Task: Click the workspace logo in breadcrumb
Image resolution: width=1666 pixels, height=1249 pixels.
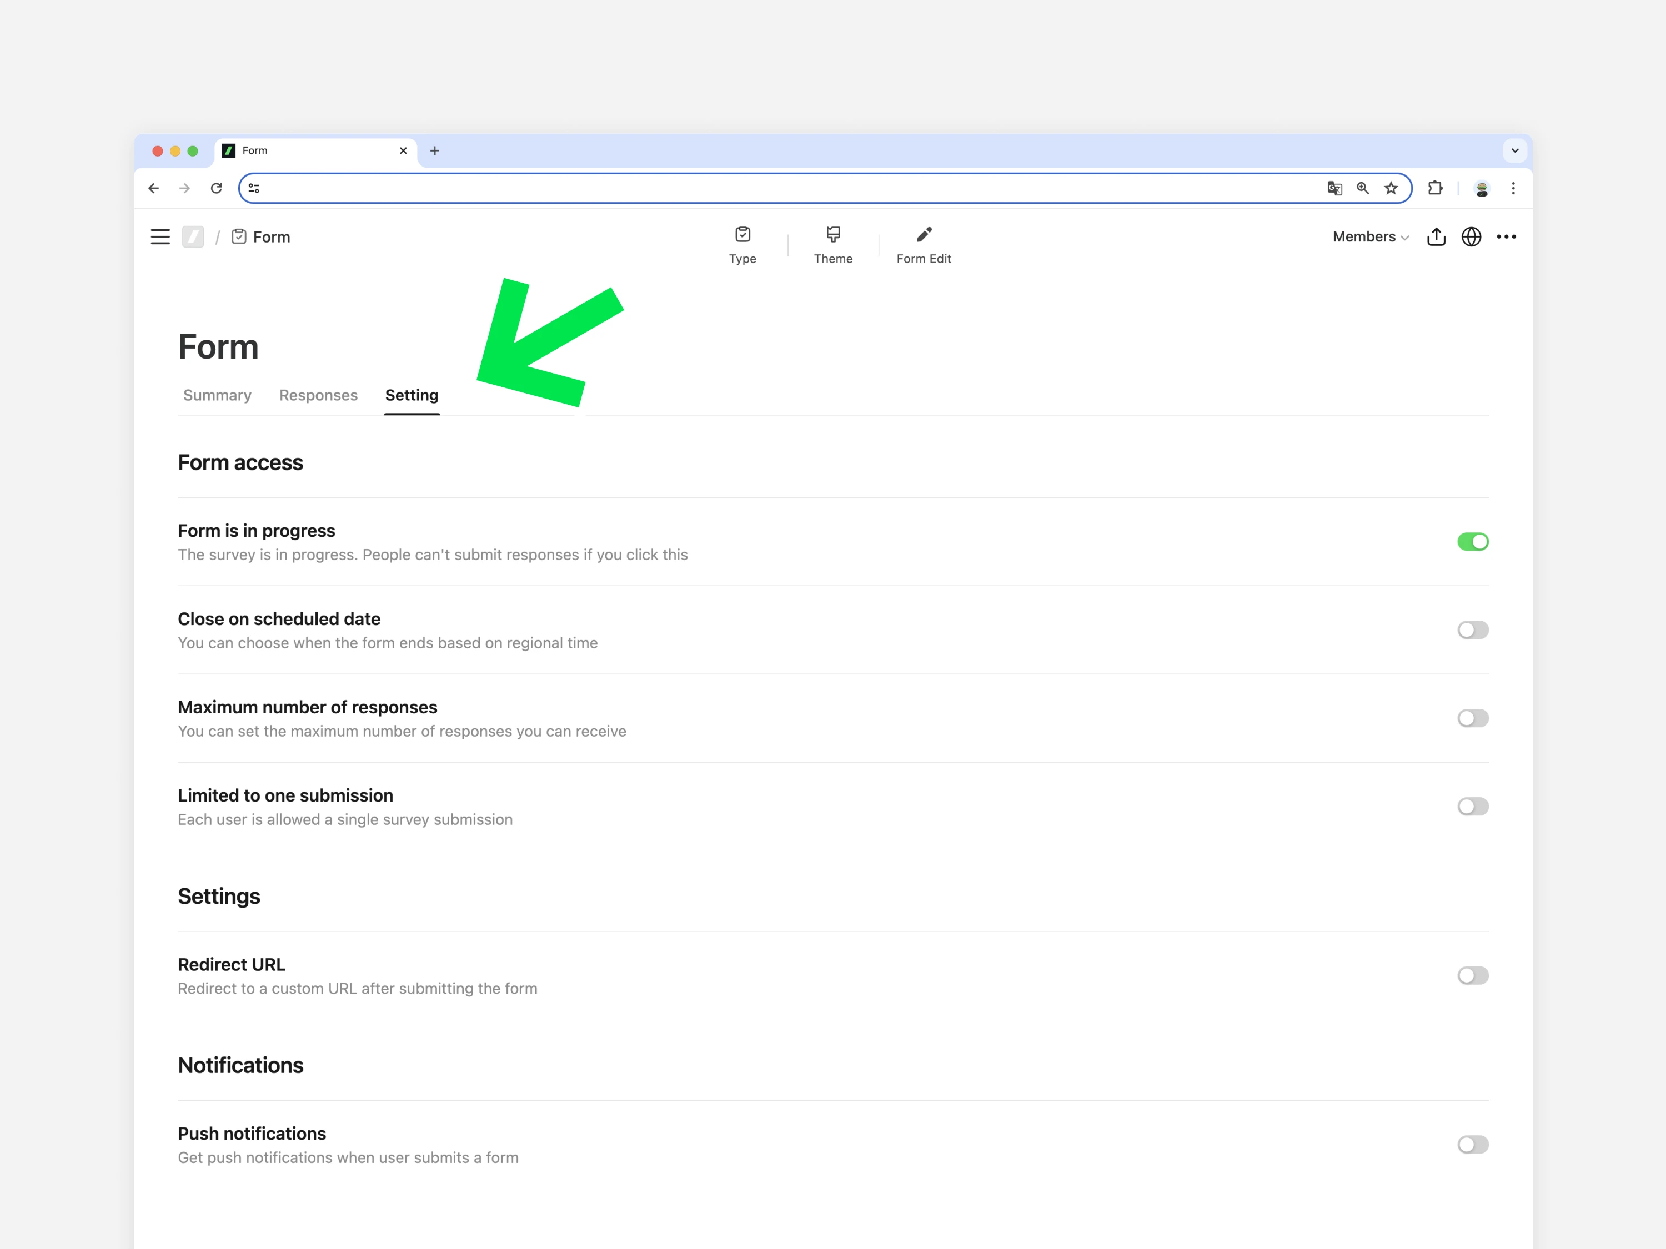Action: click(x=193, y=237)
